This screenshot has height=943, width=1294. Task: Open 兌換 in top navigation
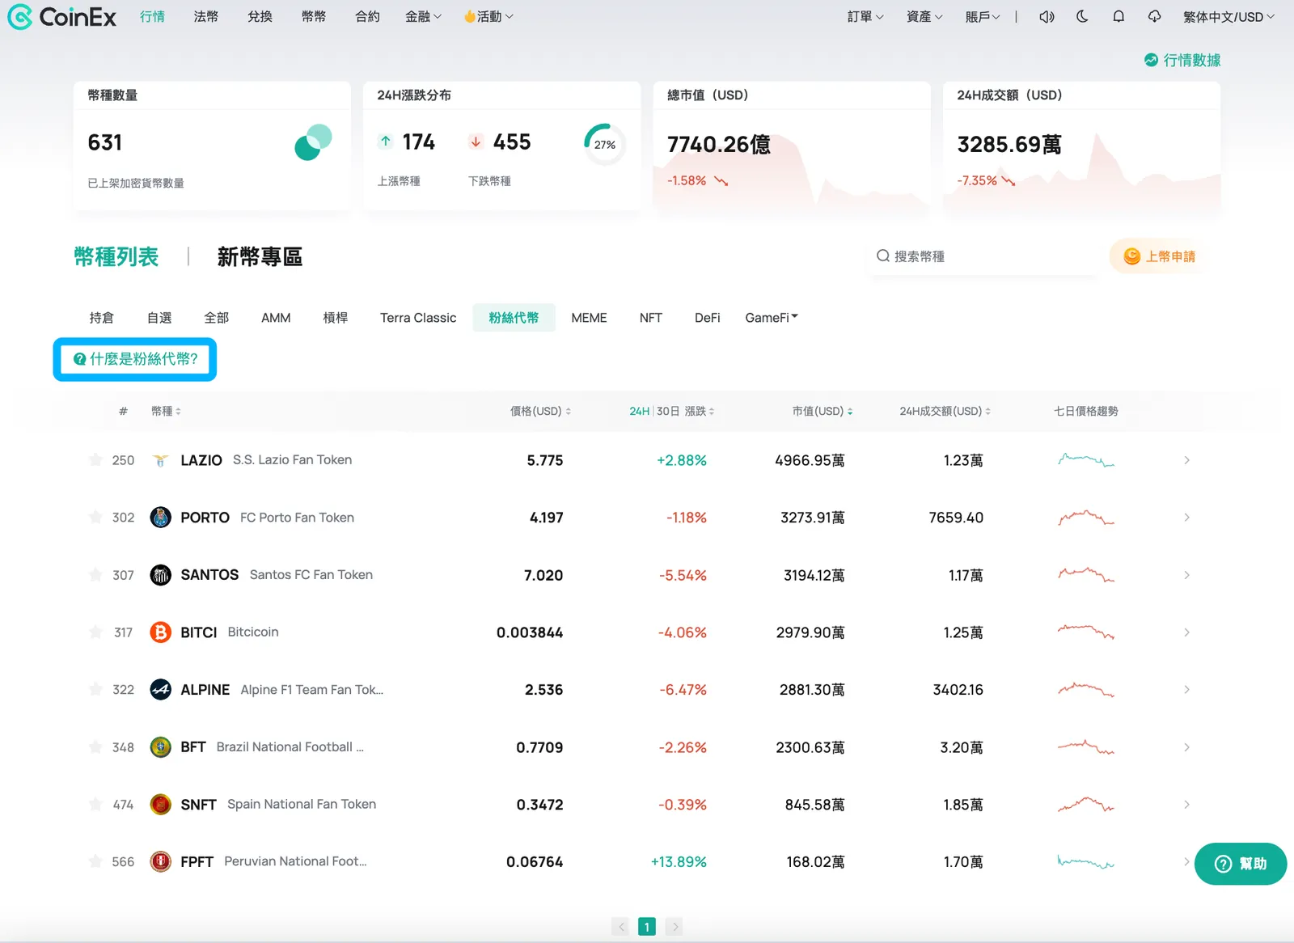click(260, 16)
